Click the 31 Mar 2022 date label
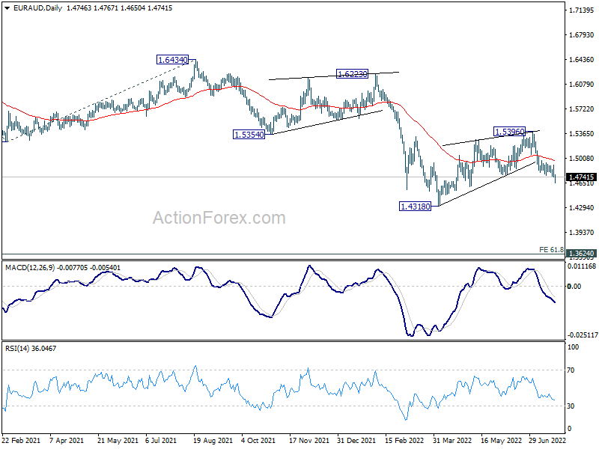Screen dimensions: 599x449 [452, 440]
